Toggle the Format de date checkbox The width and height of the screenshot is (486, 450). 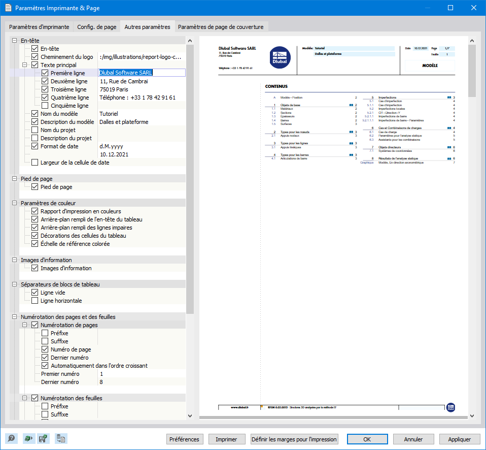35,146
